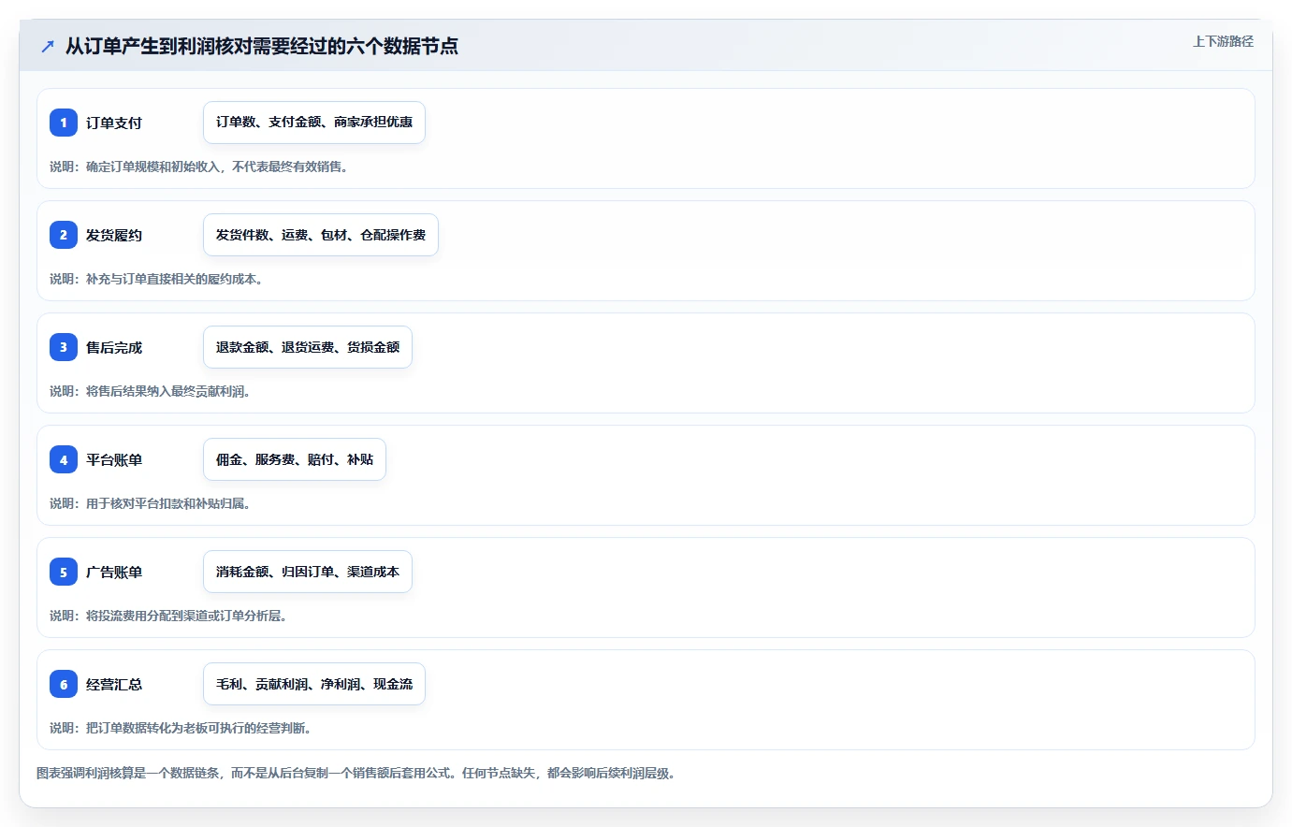
Task: Click the number 2 step badge
Action: (64, 235)
